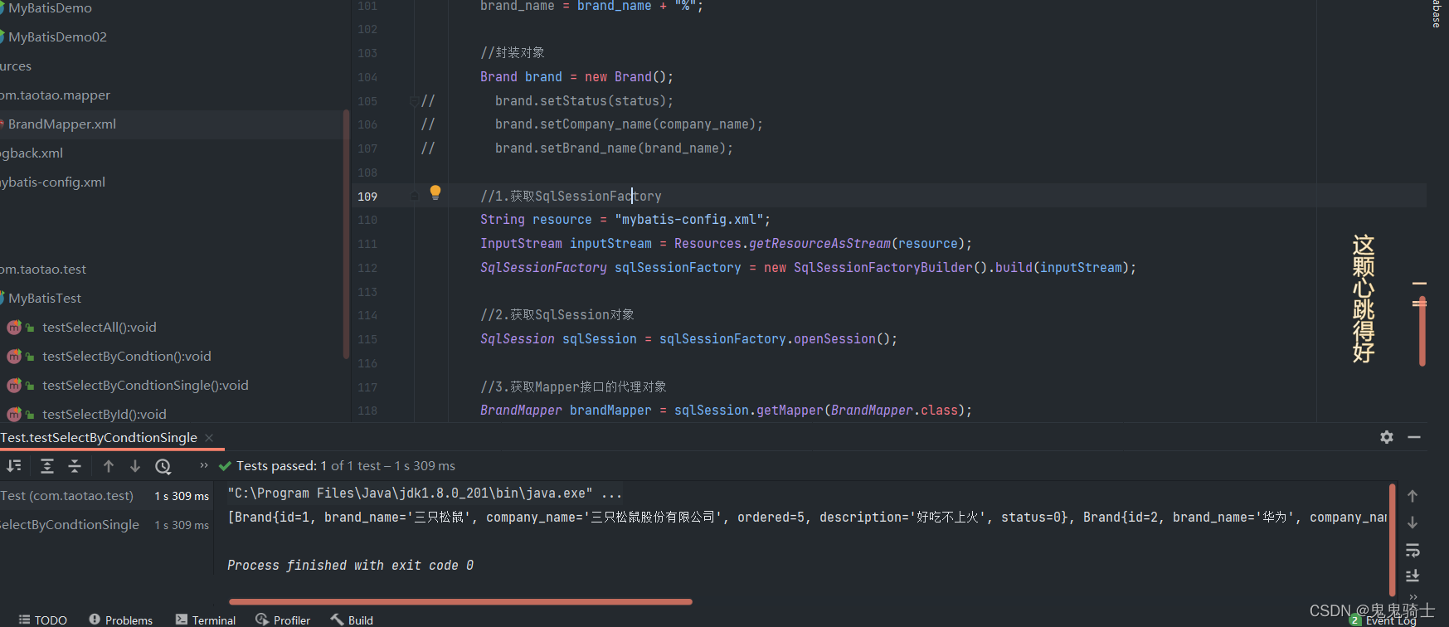
Task: Toggle soft-wrap in console output
Action: 1413,550
